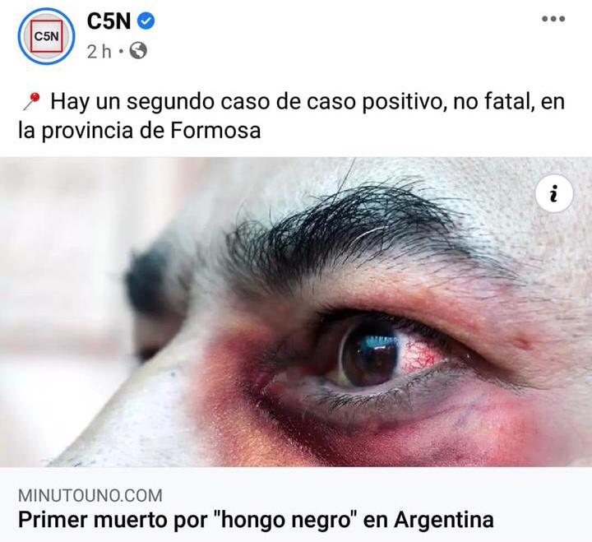Click the red C5N logo square
The height and width of the screenshot is (542, 592).
[x=46, y=36]
